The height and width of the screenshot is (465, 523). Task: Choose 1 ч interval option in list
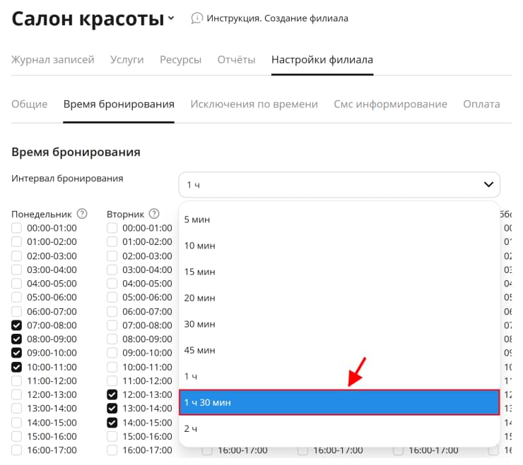(339, 376)
